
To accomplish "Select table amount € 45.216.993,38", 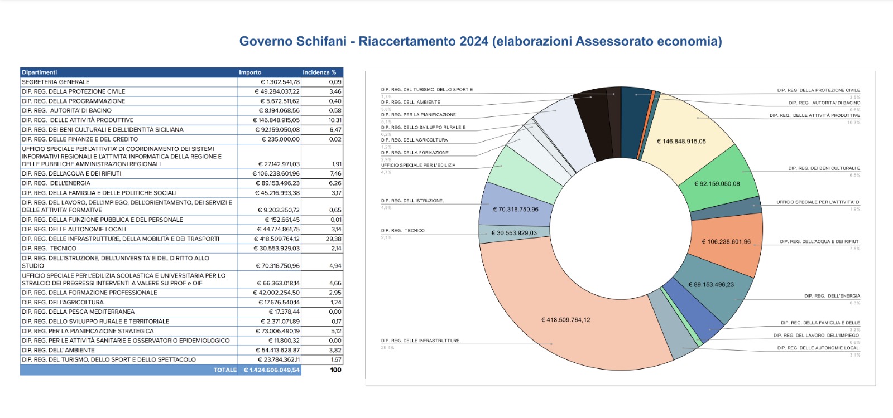I will (x=277, y=193).
